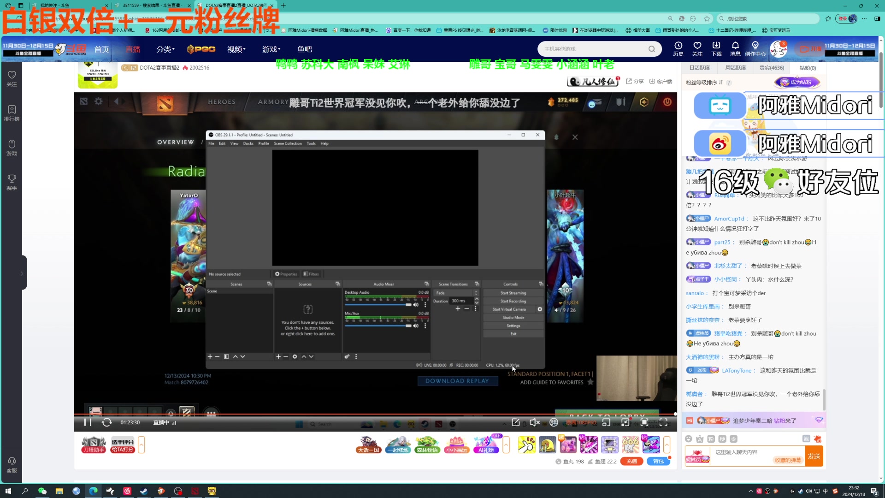
Task: Switch to web page fullscreen mode
Action: pos(644,422)
